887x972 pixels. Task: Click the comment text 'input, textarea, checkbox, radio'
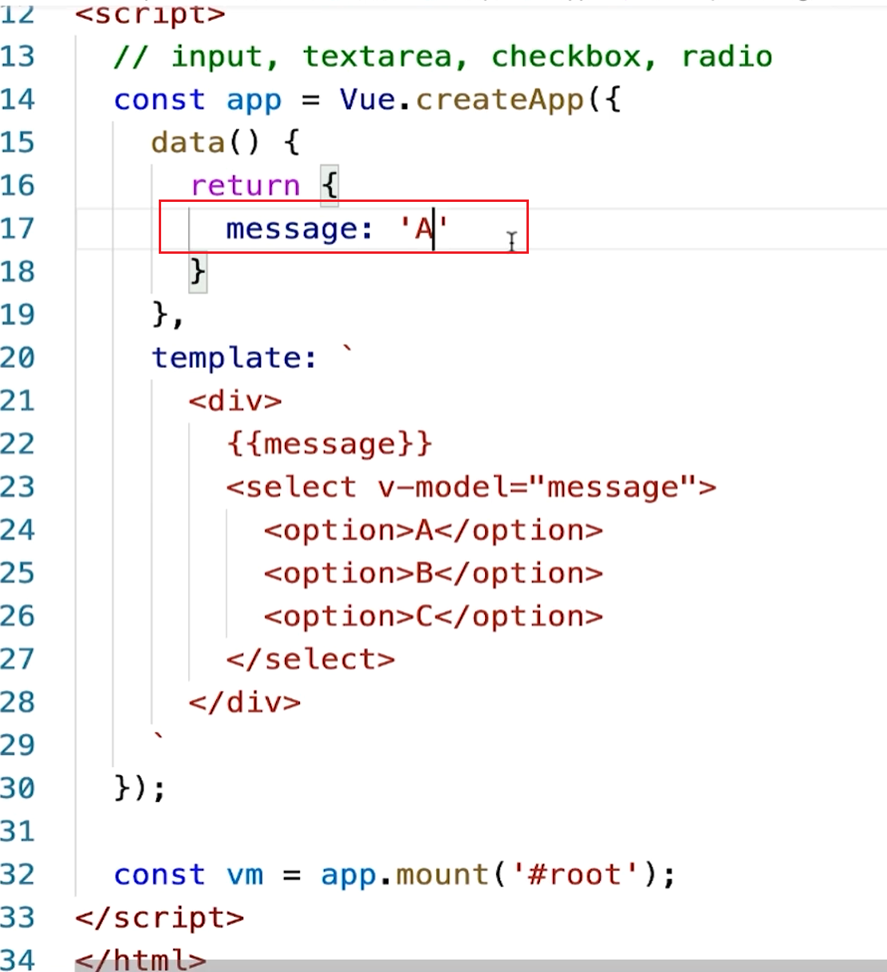(472, 57)
